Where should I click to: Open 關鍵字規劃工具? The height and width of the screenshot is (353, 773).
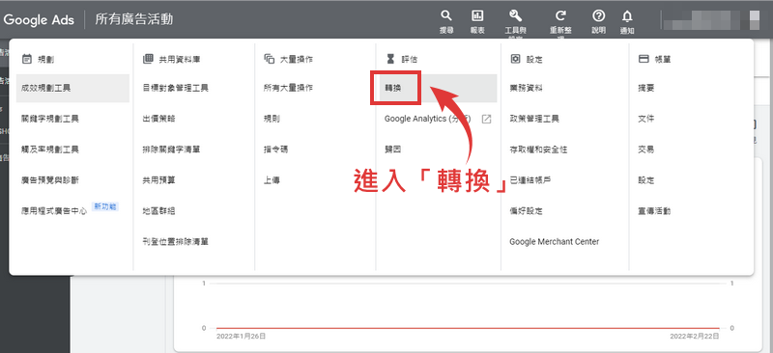pyautogui.click(x=50, y=119)
